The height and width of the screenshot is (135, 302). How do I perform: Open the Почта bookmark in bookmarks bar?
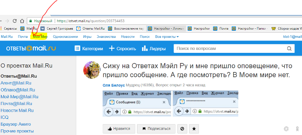[221, 28]
